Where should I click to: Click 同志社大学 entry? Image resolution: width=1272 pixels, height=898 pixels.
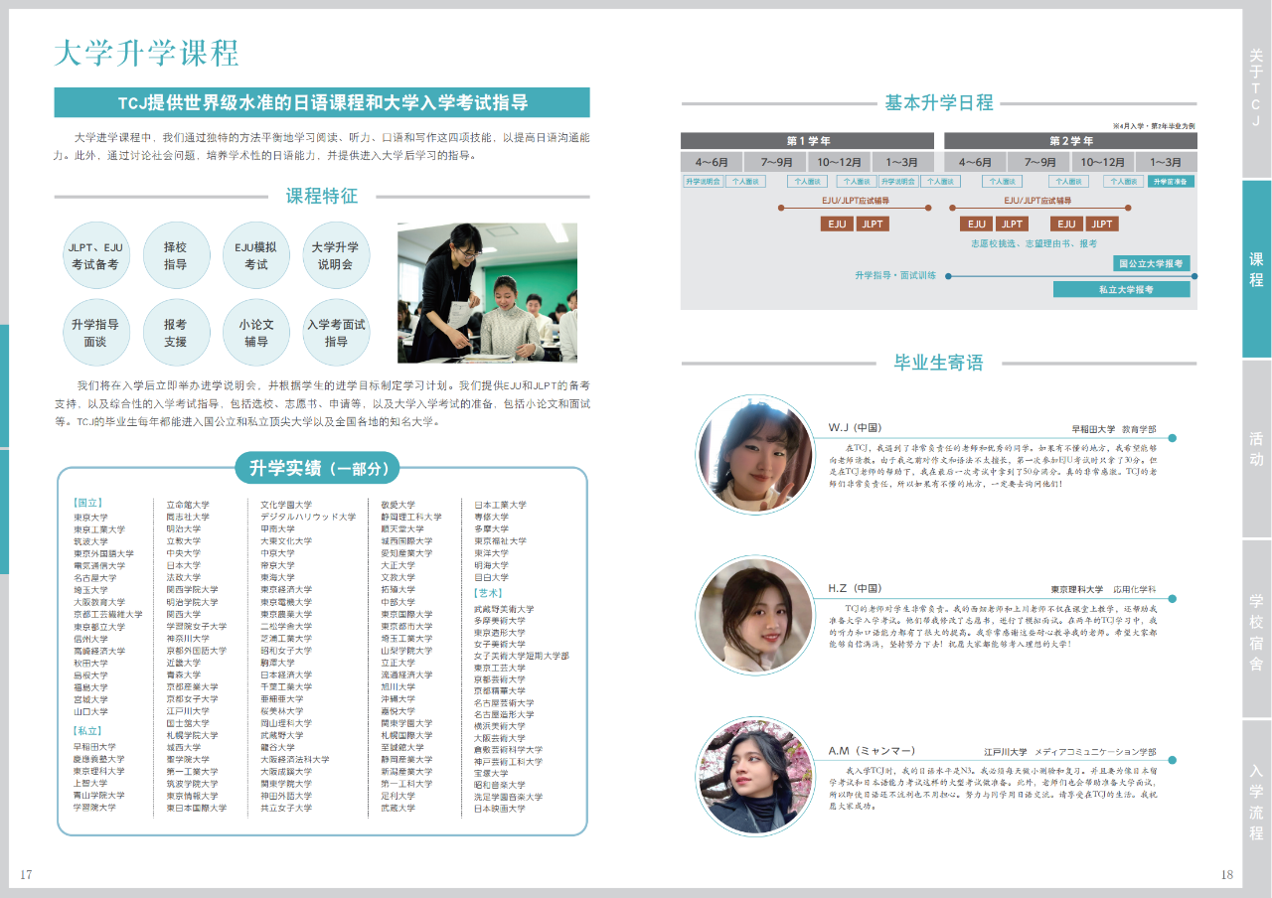click(188, 518)
